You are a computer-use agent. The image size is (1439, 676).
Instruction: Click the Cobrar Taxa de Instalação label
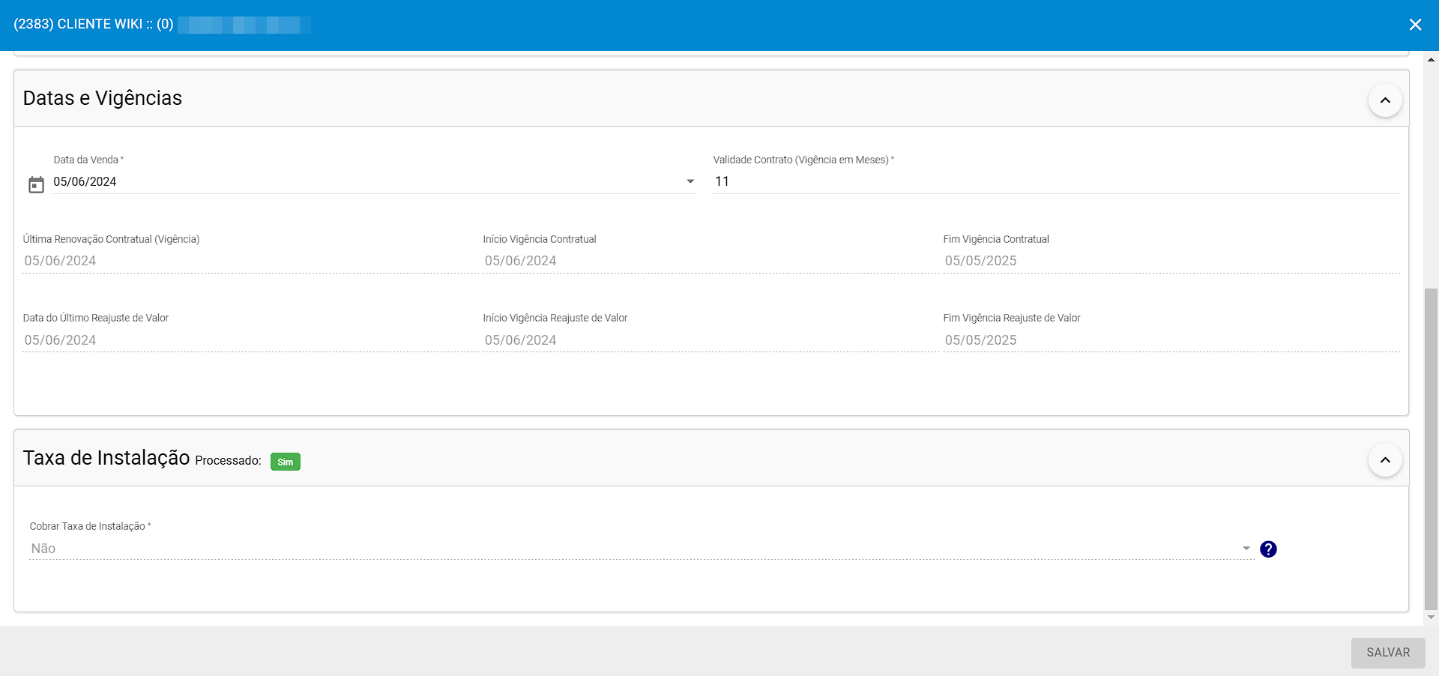(x=90, y=526)
